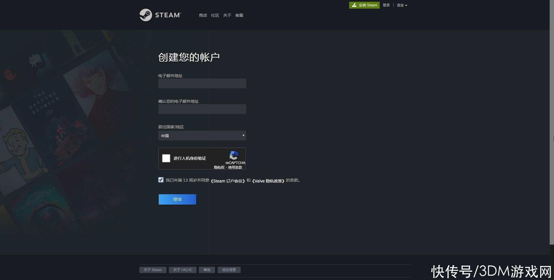554x280 pixels.
Task: Click the 关于 Steam footer button
Action: tap(153, 270)
